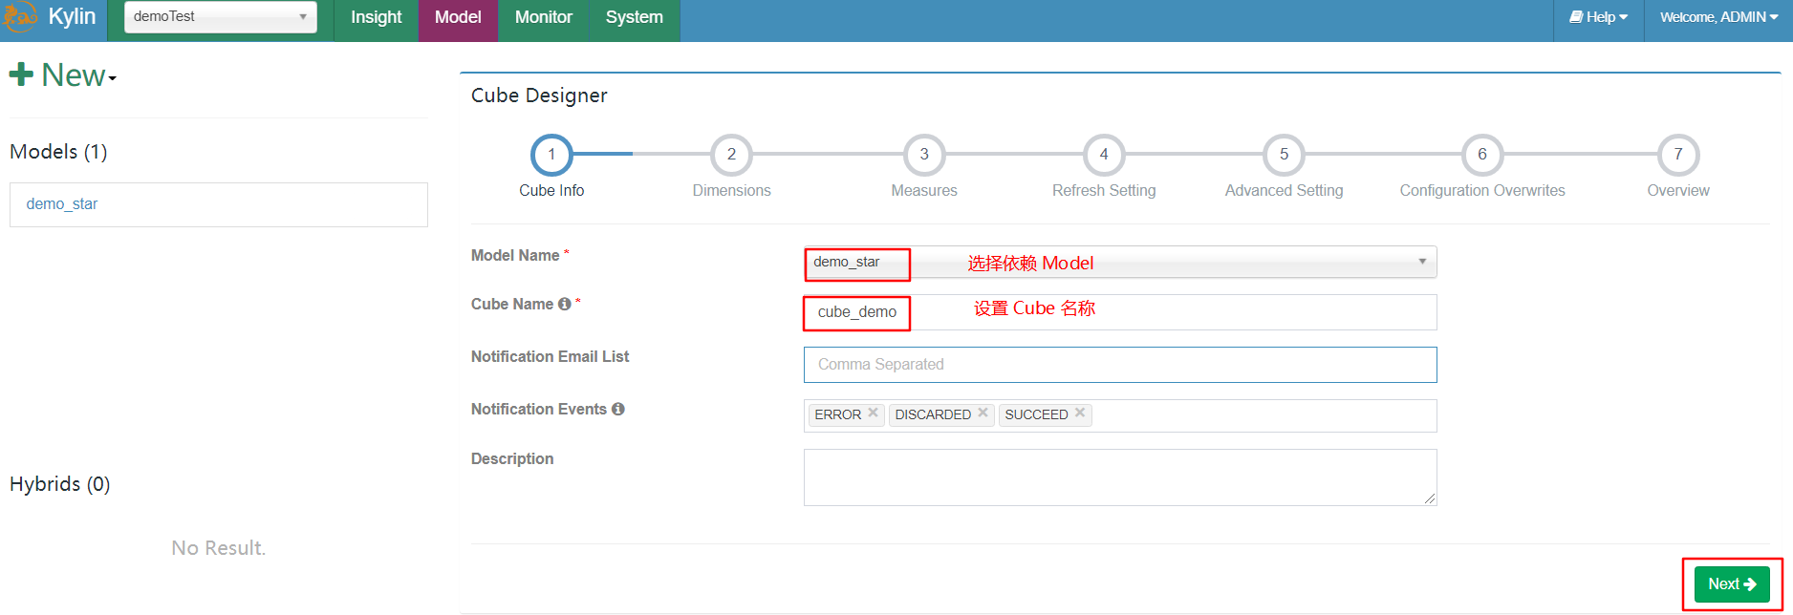Click the Notification Events tag field
Screen dimensions: 1793x615
tap(1120, 415)
